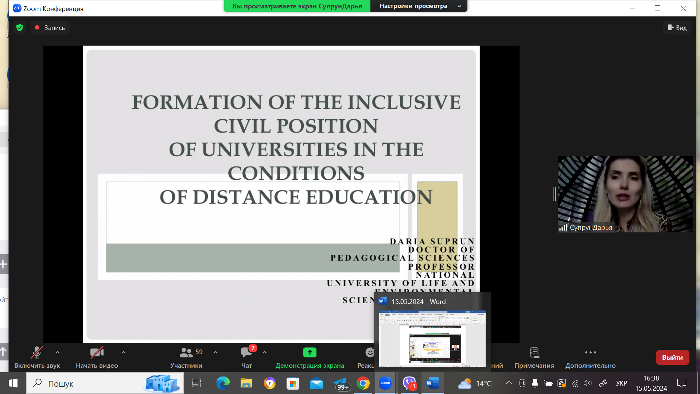The image size is (700, 394).
Task: Click the green encryption shield icon
Action: pyautogui.click(x=20, y=28)
